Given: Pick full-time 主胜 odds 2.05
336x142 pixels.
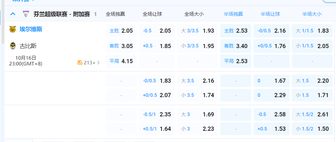Looking at the screenshot, I should click(121, 31).
